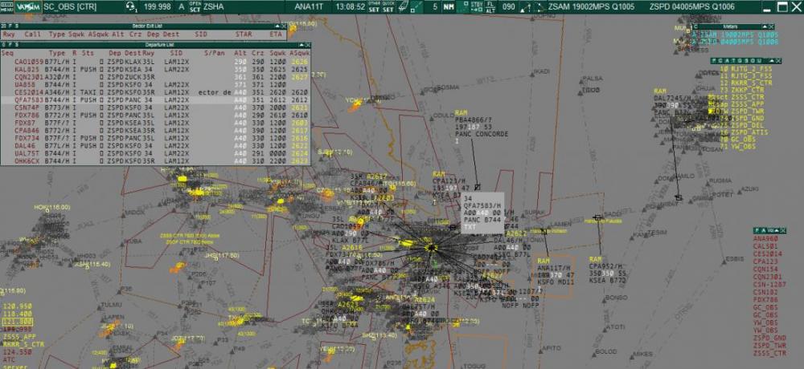Open the ZSSS_CTR chat in the red list
The height and width of the screenshot is (369, 804).
[769, 354]
